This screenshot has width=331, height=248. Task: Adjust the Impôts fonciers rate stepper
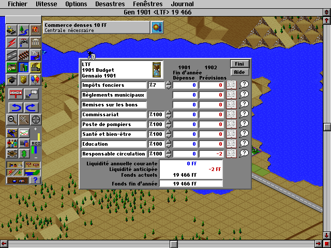click(168, 85)
